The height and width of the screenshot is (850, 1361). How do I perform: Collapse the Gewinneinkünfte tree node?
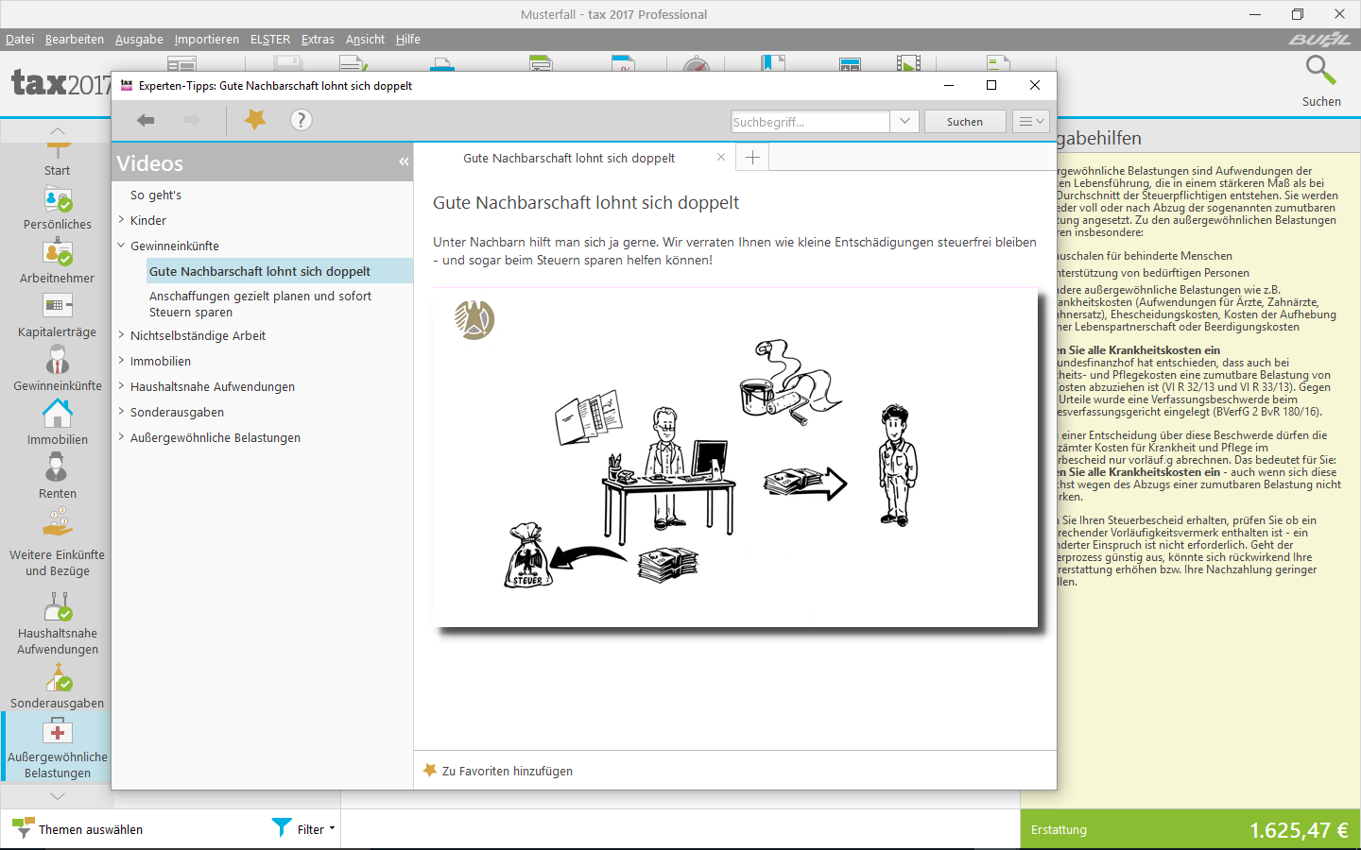(x=122, y=246)
